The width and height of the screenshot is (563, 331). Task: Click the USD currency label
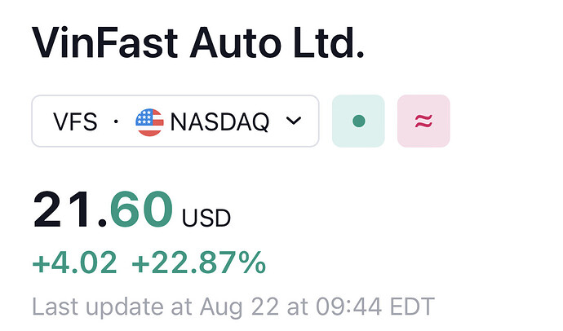coord(206,218)
